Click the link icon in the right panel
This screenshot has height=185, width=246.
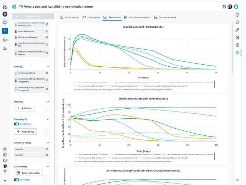(238, 30)
